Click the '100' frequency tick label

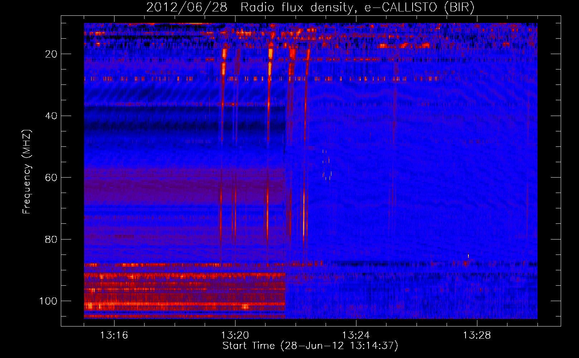48,301
